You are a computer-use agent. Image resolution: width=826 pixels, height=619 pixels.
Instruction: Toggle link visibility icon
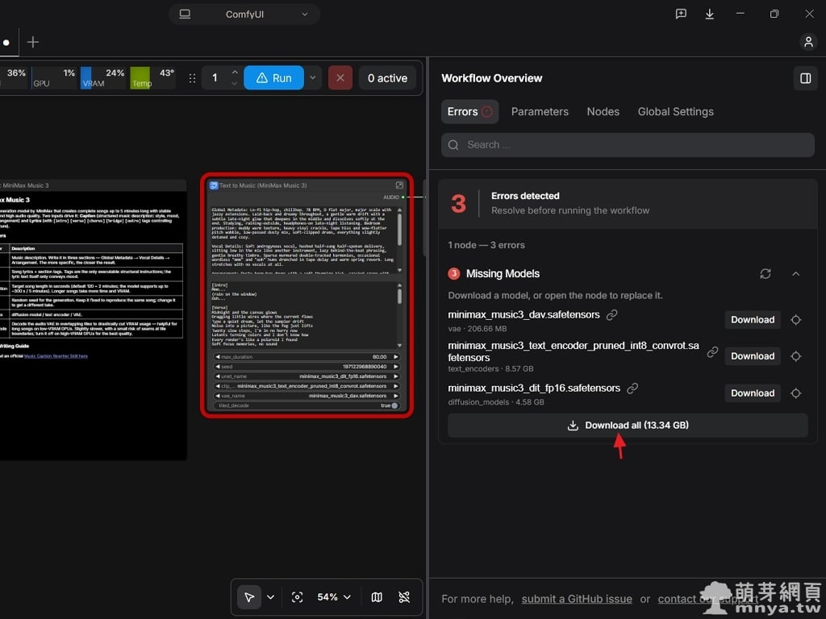pos(404,597)
